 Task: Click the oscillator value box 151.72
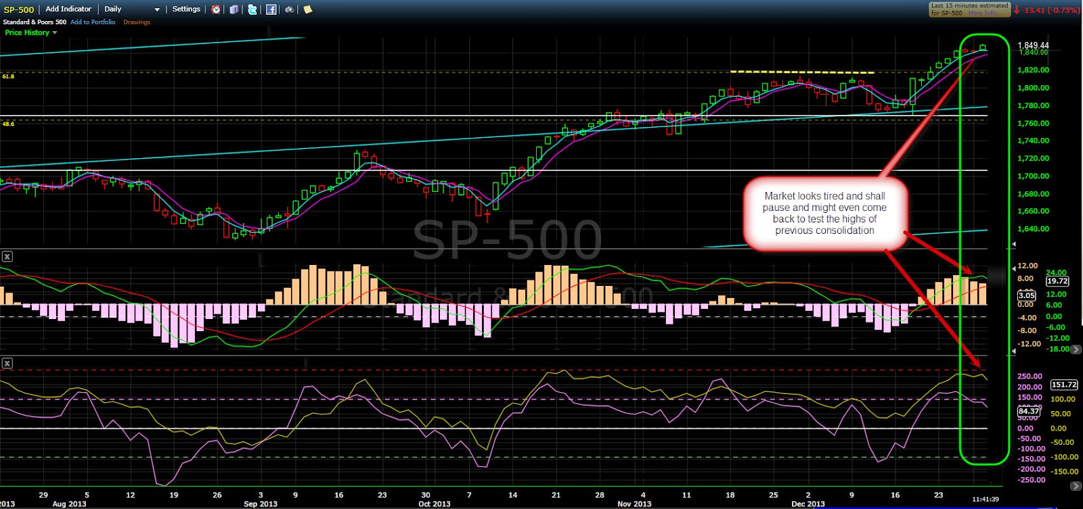click(x=1064, y=385)
